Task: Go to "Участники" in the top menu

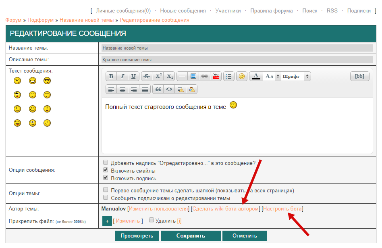Action: click(228, 11)
